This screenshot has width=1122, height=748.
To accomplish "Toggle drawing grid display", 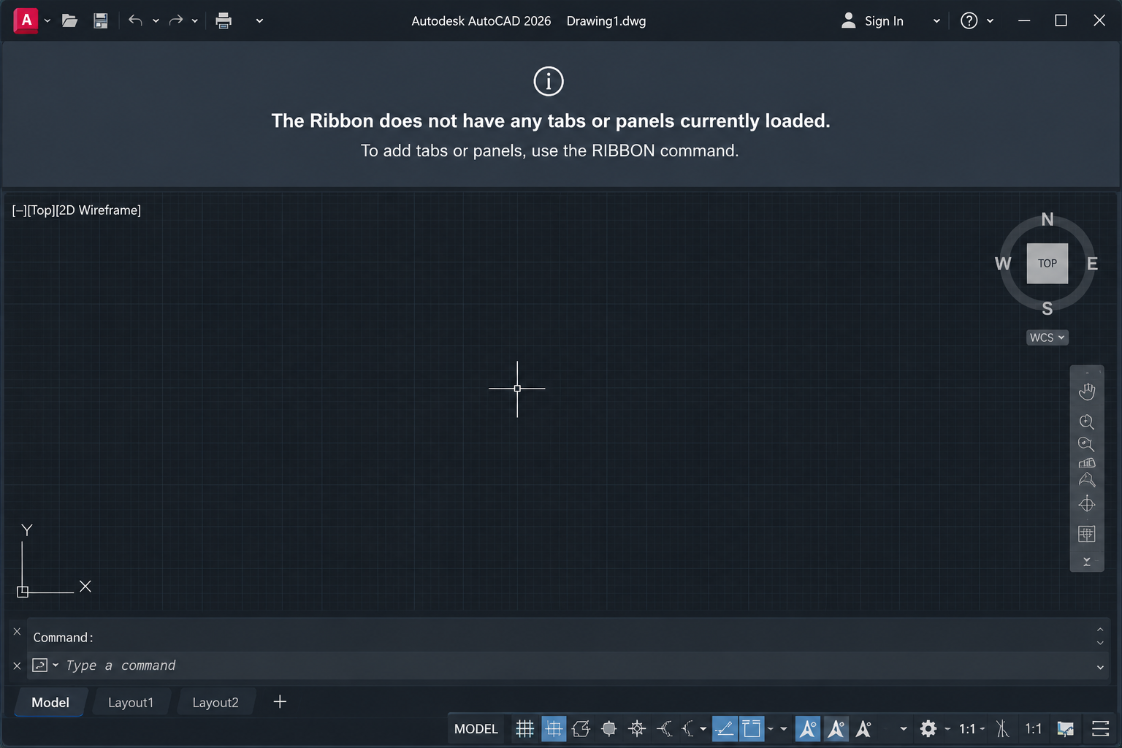I will click(524, 729).
